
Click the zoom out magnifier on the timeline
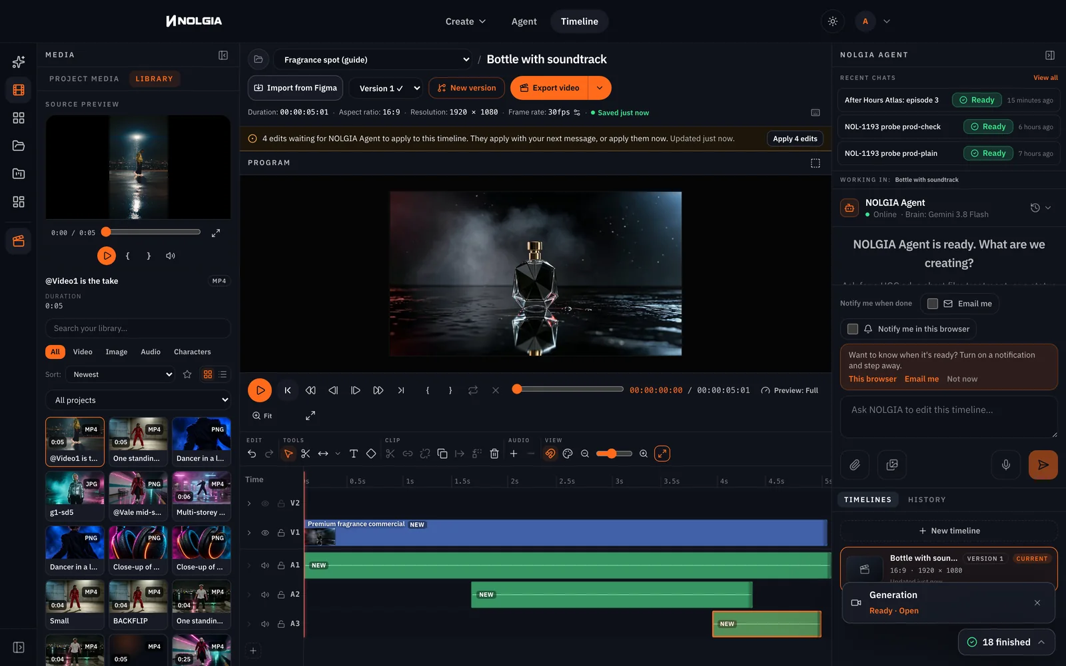(x=585, y=454)
